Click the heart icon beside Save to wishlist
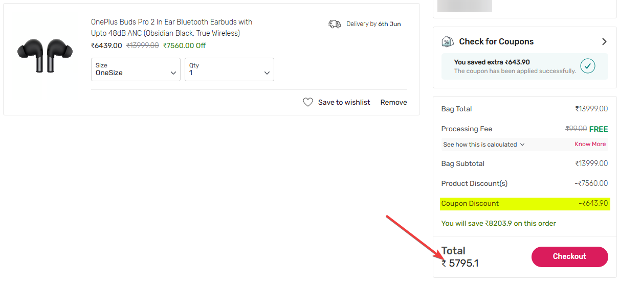619x286 pixels. point(307,102)
